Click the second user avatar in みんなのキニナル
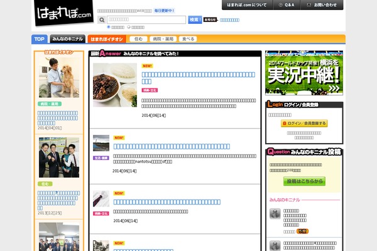The image size is (377, 251). tap(275, 245)
